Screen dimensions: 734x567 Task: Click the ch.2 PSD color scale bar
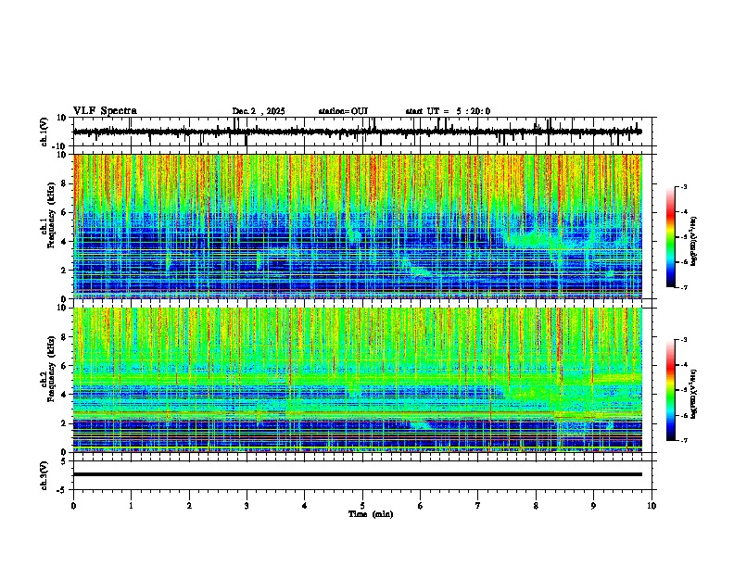click(670, 390)
